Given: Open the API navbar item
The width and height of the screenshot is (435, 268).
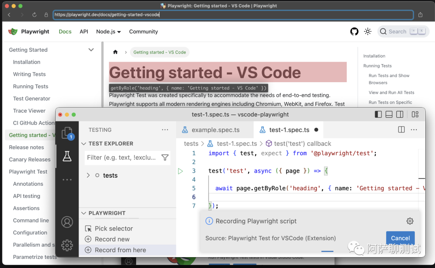Looking at the screenshot, I should (x=84, y=32).
